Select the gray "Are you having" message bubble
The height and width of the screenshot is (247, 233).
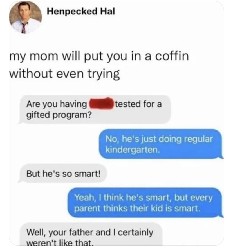(x=95, y=110)
